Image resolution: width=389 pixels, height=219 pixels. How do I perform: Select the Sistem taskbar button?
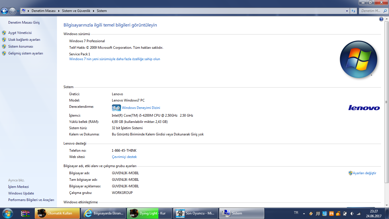tap(242, 213)
